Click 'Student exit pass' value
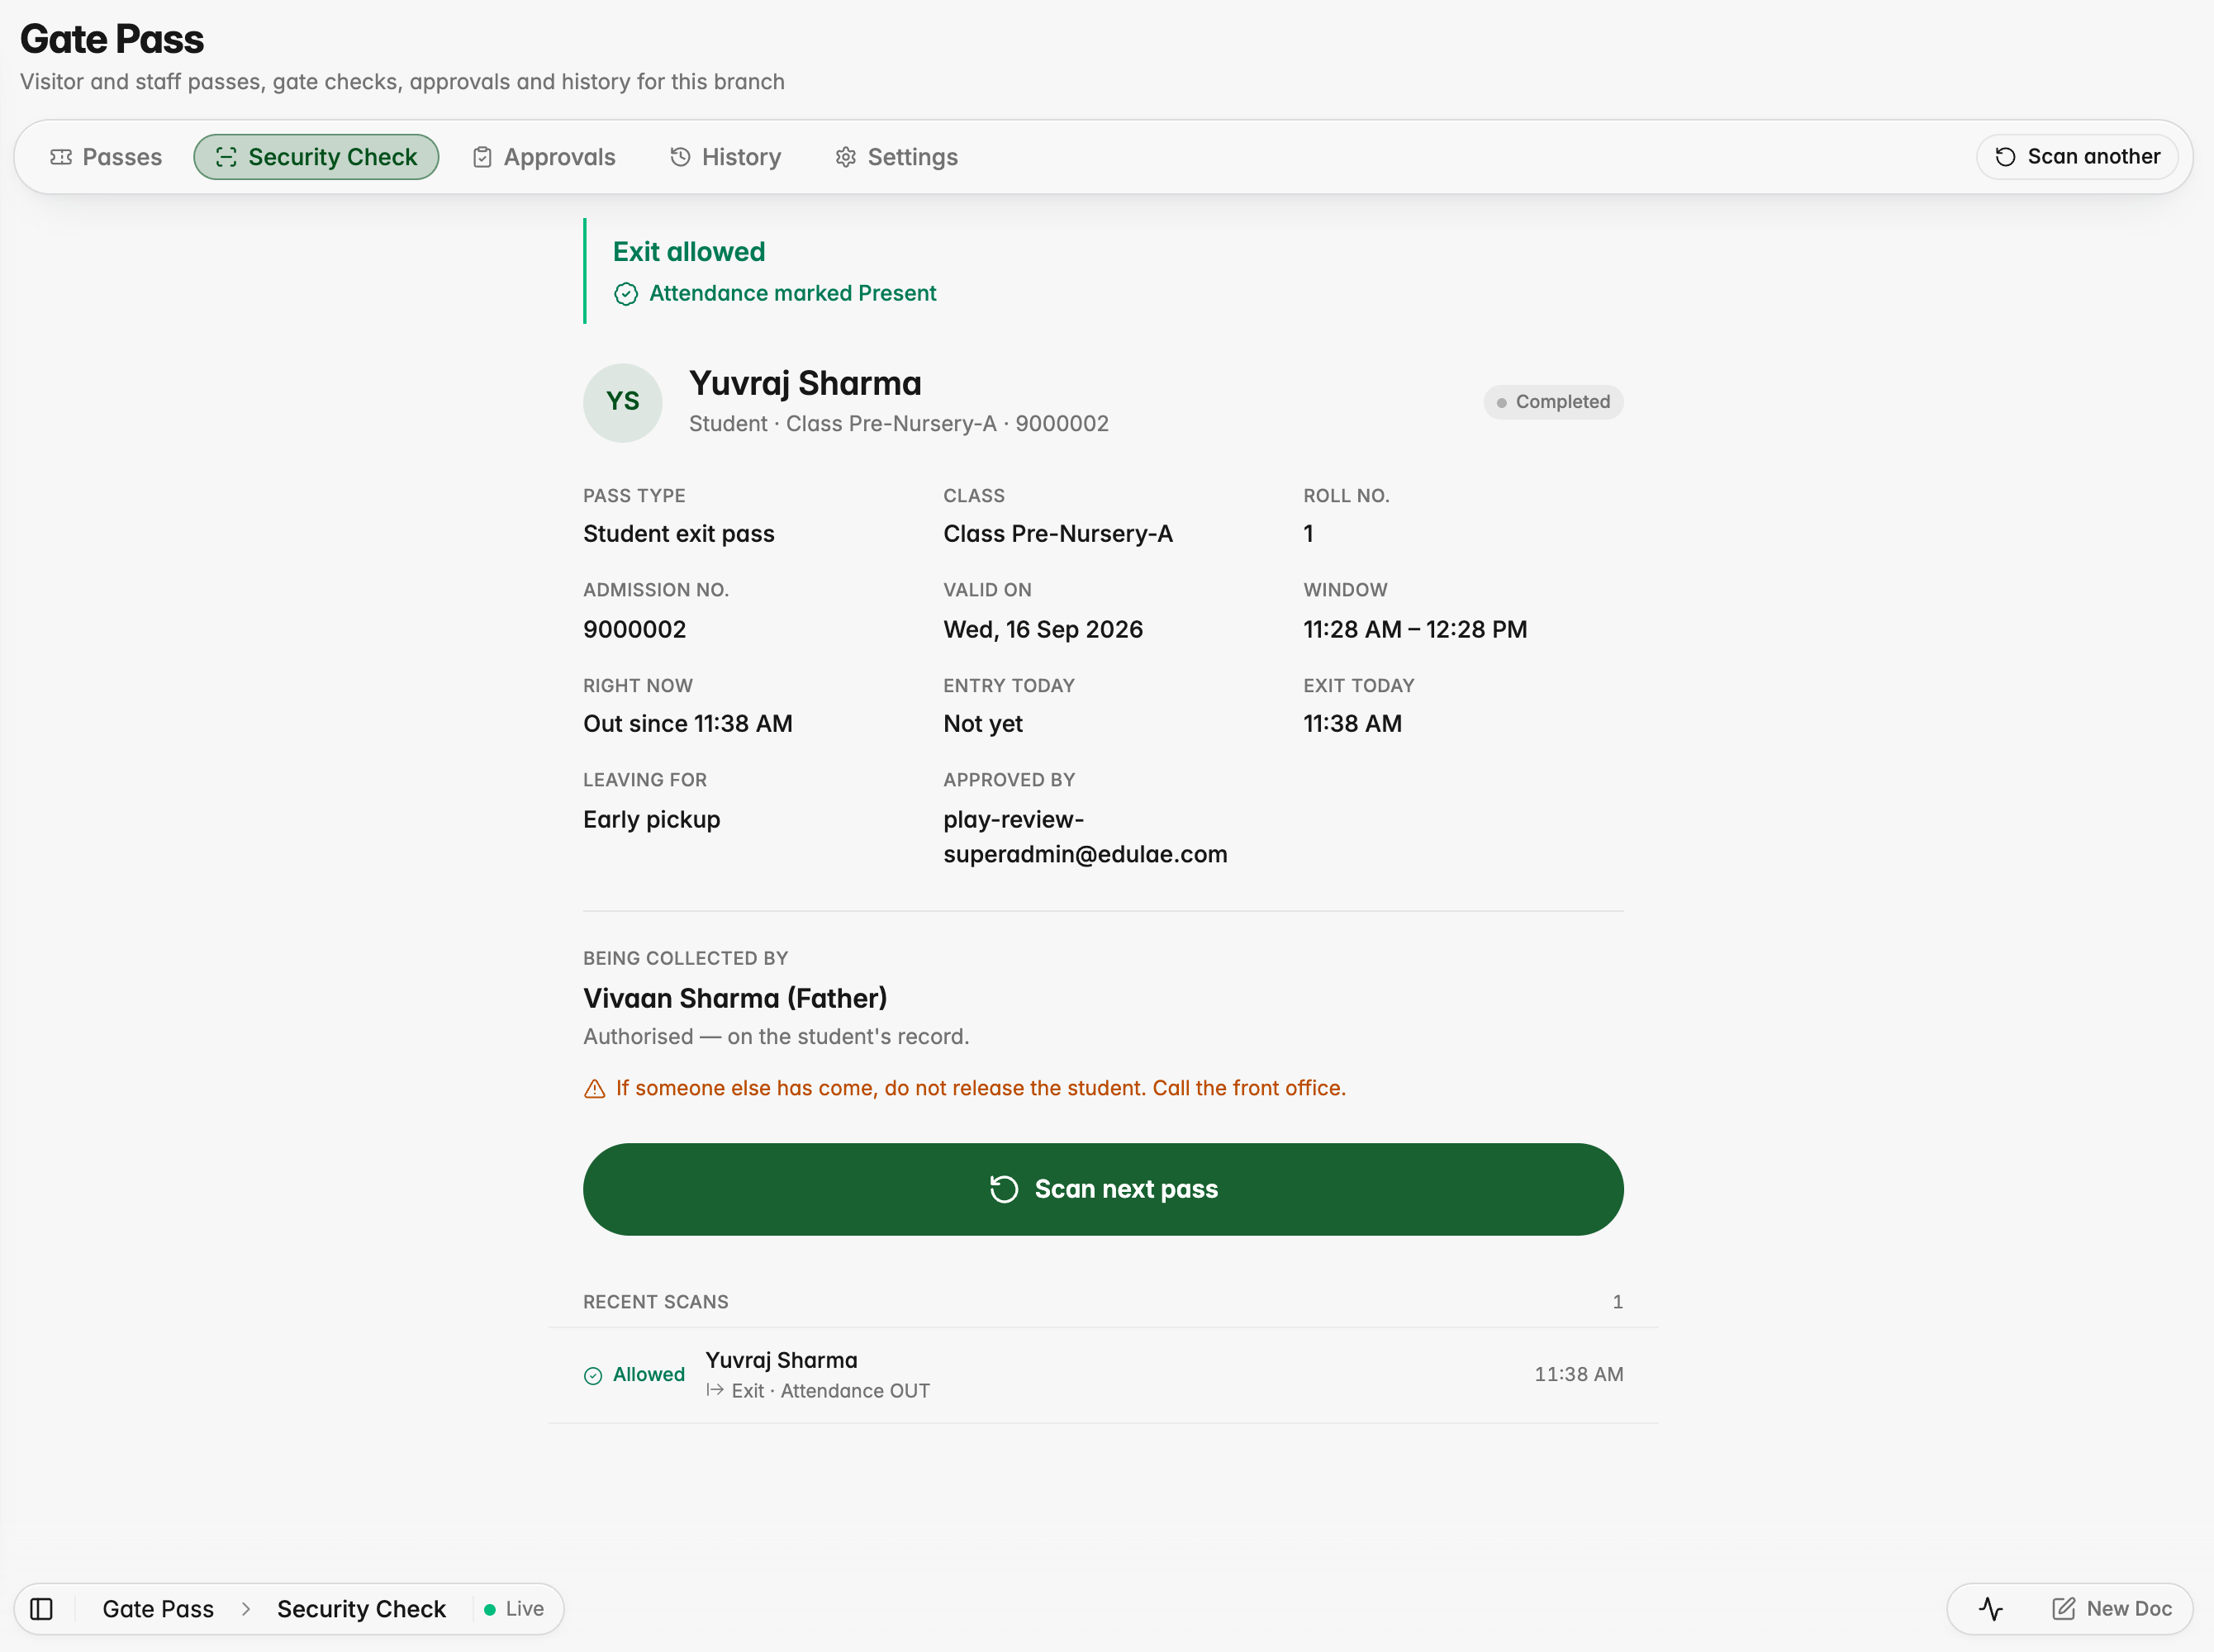The image size is (2214, 1652). pos(679,534)
